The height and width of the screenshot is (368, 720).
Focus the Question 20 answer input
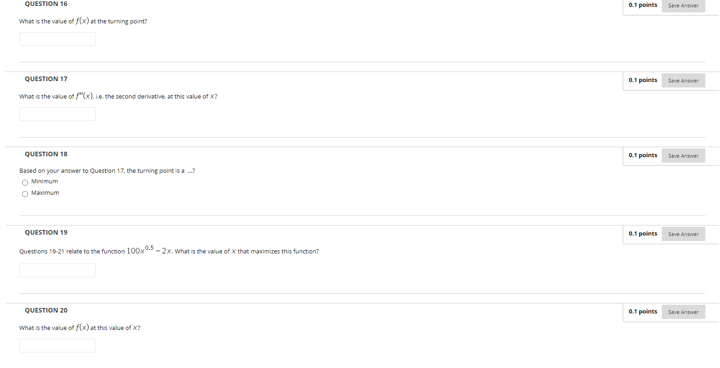click(x=57, y=346)
